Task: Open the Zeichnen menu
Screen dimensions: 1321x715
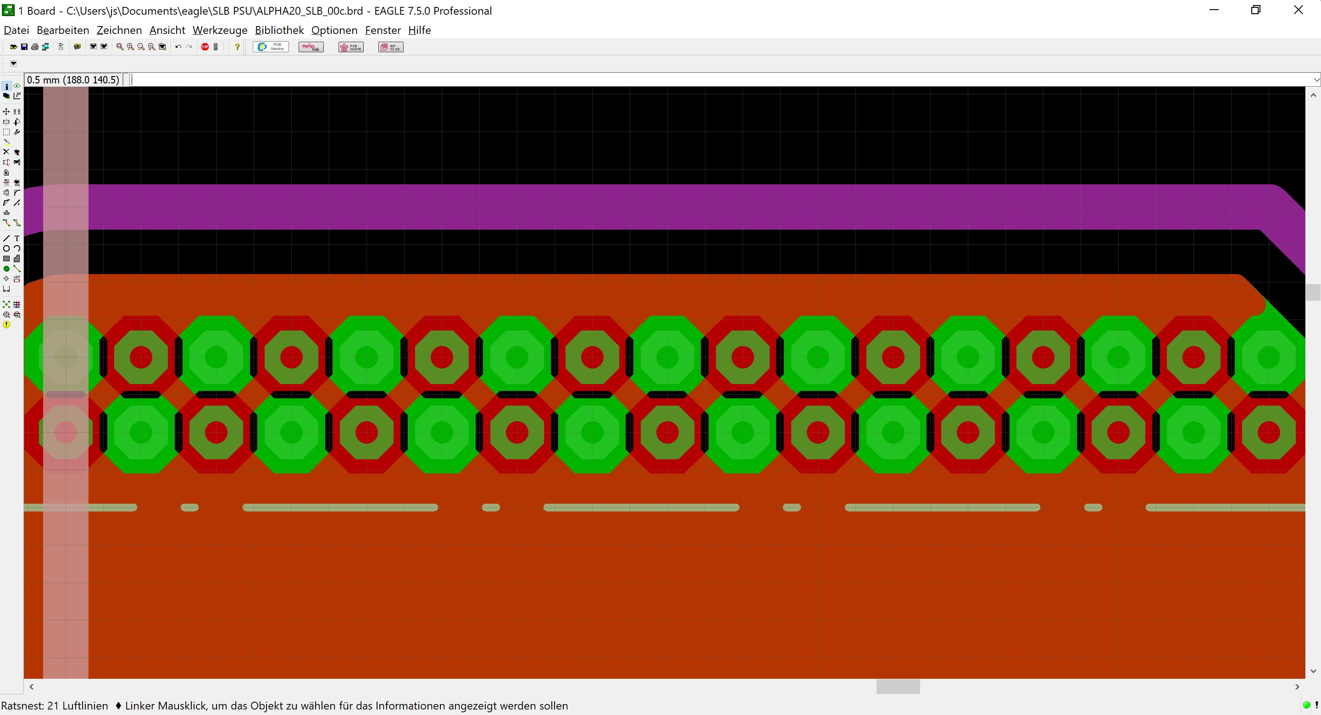Action: click(119, 30)
